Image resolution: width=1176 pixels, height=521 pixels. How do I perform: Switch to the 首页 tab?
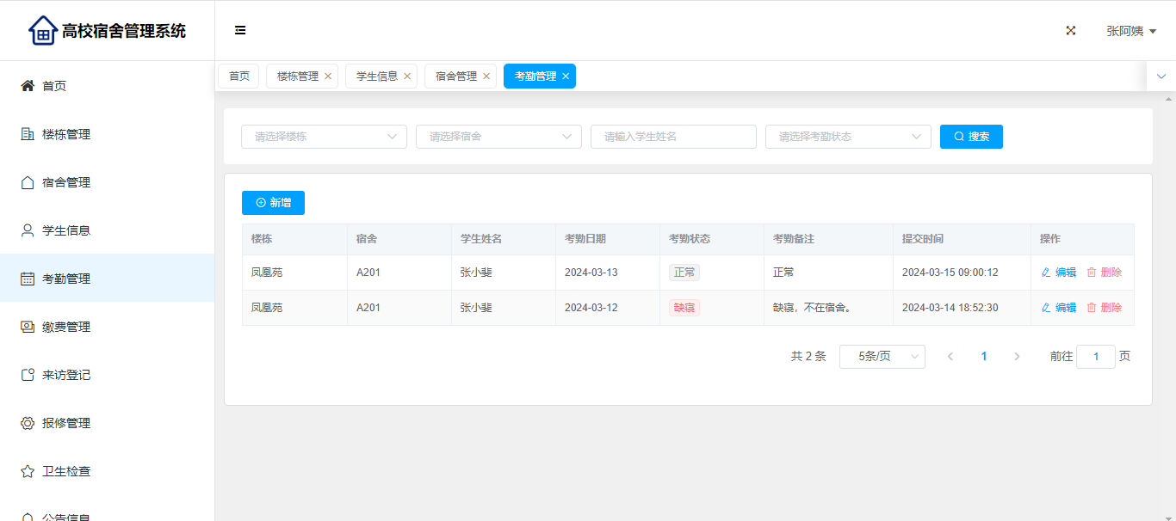pyautogui.click(x=238, y=77)
